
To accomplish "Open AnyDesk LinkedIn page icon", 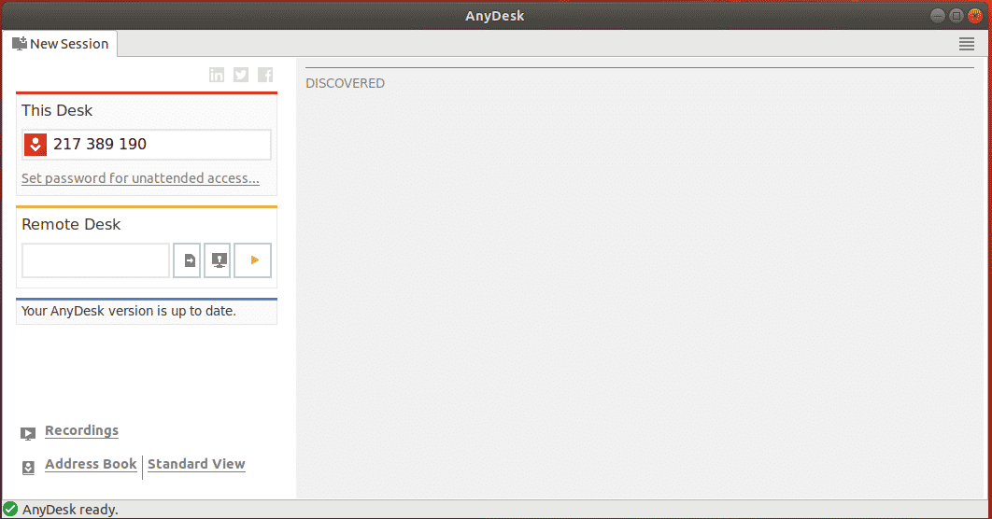I will point(217,75).
